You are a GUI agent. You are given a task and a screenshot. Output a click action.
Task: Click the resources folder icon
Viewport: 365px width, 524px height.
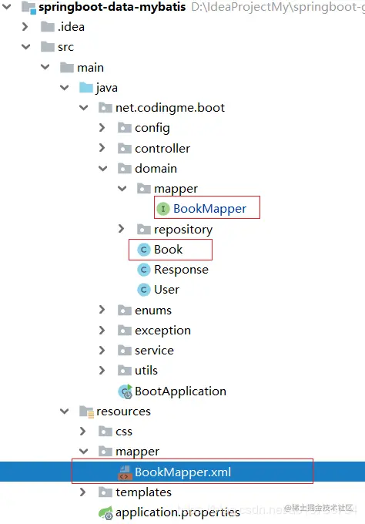click(x=86, y=411)
